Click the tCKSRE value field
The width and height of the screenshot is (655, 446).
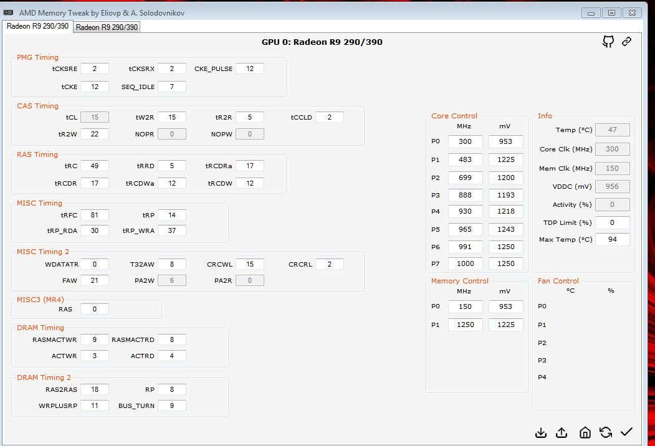pos(95,69)
